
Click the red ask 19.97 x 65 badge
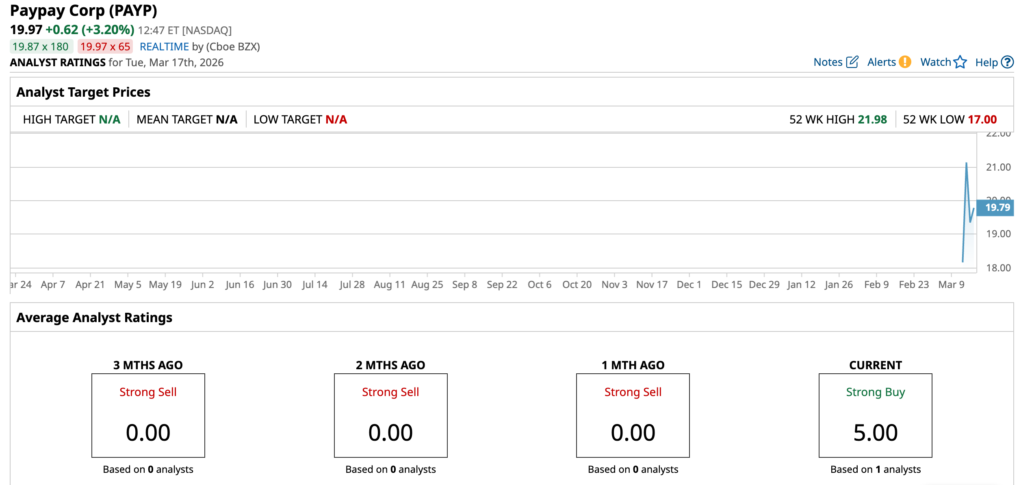coord(105,47)
